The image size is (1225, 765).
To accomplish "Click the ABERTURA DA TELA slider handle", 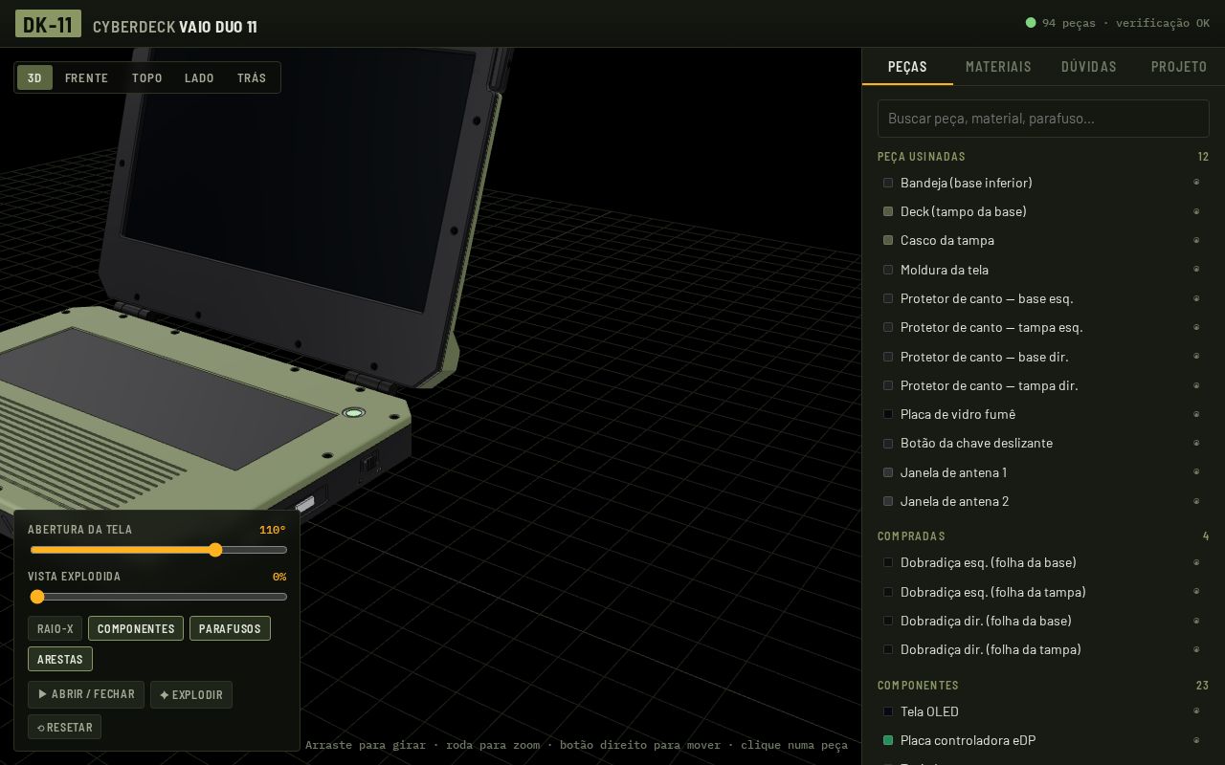I will 215,550.
